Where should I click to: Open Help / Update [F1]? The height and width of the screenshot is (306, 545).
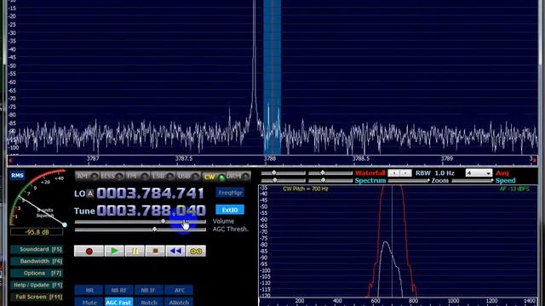point(37,285)
